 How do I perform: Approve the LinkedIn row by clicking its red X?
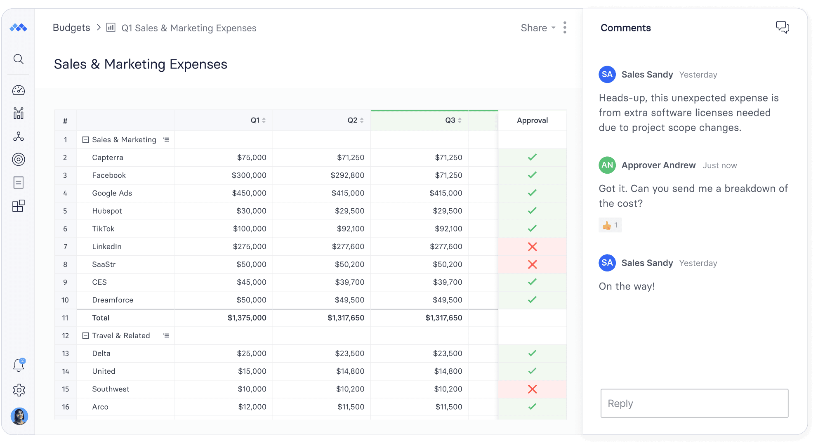click(532, 246)
